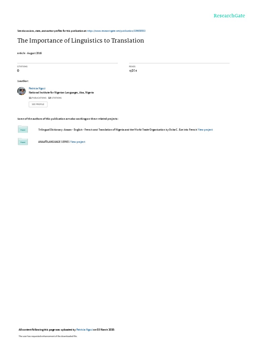Viewport: 258px width, 344px height.
Task: Open the Patricia Ngozi author name link
Action: [x=37, y=88]
